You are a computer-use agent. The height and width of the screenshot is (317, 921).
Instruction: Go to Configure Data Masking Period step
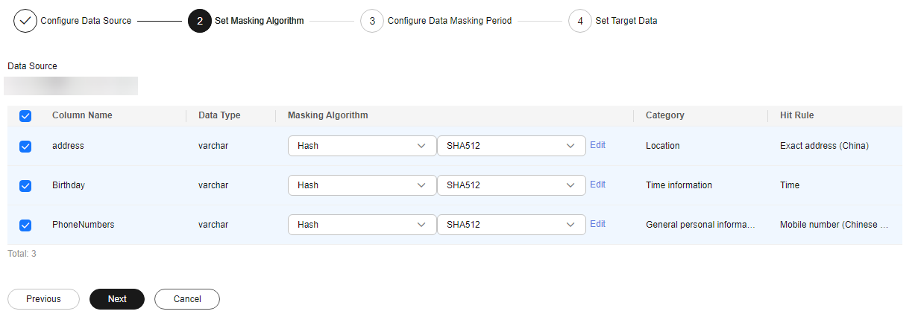tap(449, 21)
